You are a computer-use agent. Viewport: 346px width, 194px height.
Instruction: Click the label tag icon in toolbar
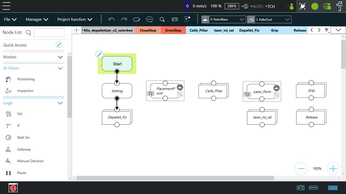(x=136, y=20)
